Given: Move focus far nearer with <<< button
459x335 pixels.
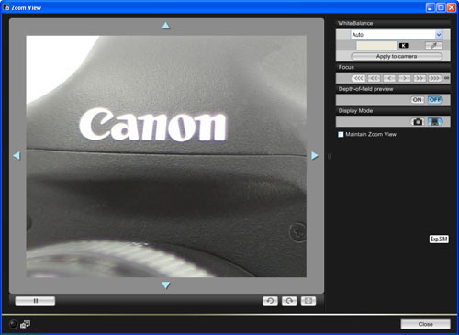Looking at the screenshot, I should pos(358,78).
